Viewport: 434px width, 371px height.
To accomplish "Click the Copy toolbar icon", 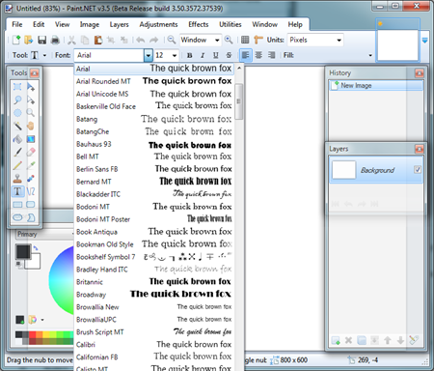I will [x=85, y=40].
